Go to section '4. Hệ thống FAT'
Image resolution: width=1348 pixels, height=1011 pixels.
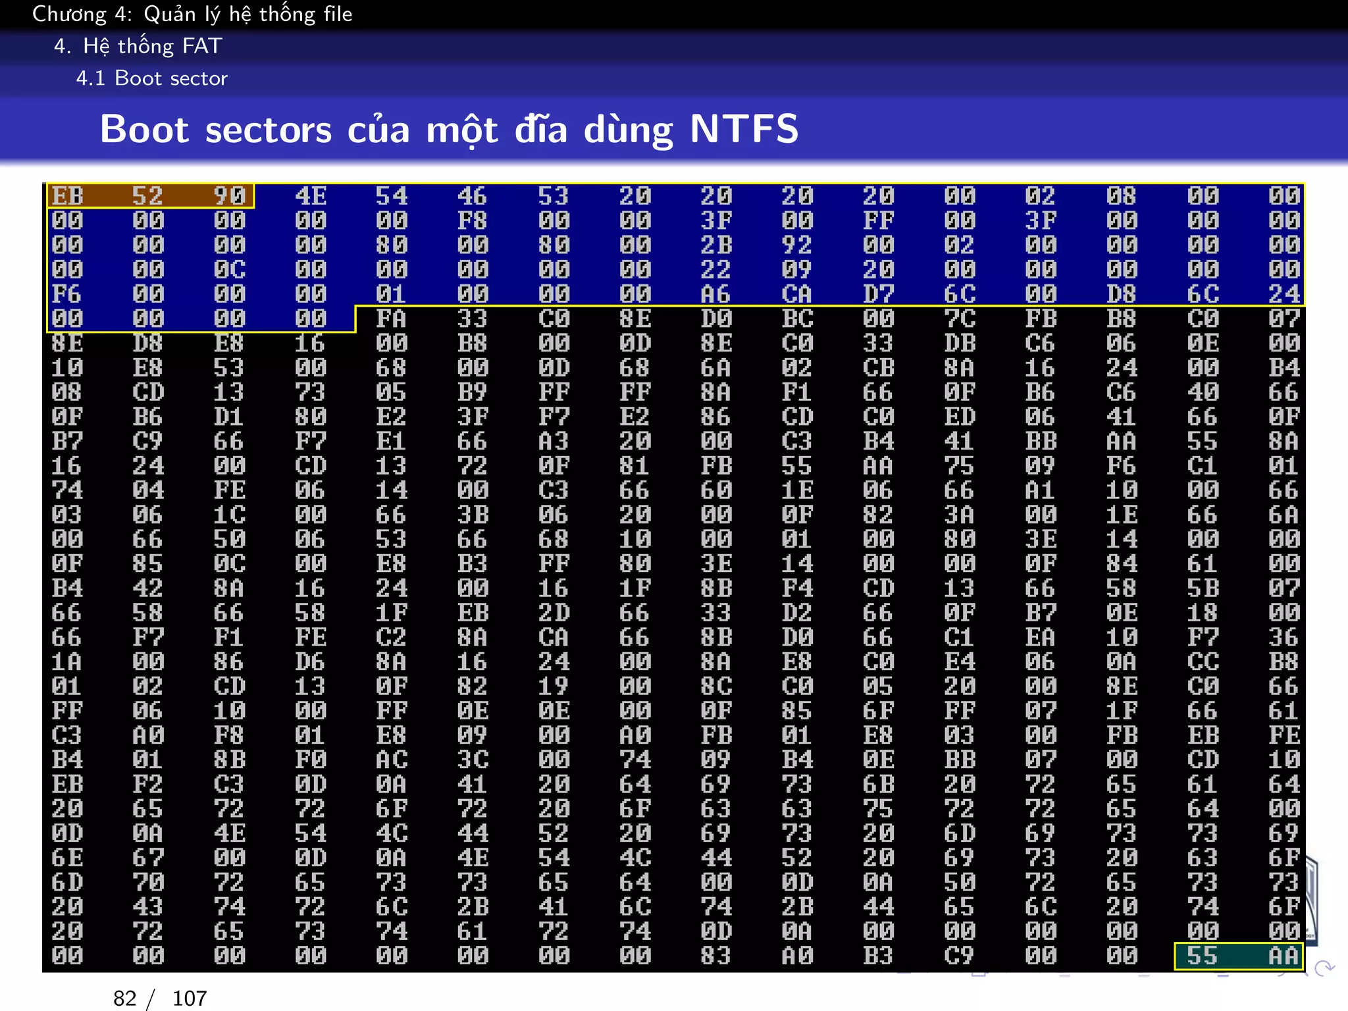pyautogui.click(x=138, y=46)
